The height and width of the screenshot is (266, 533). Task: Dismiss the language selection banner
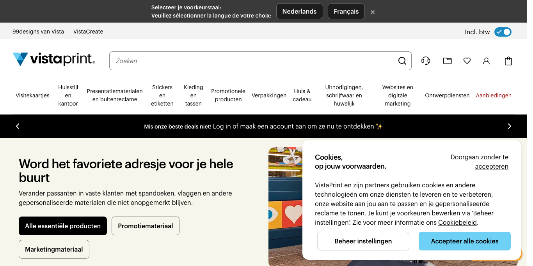(x=373, y=12)
